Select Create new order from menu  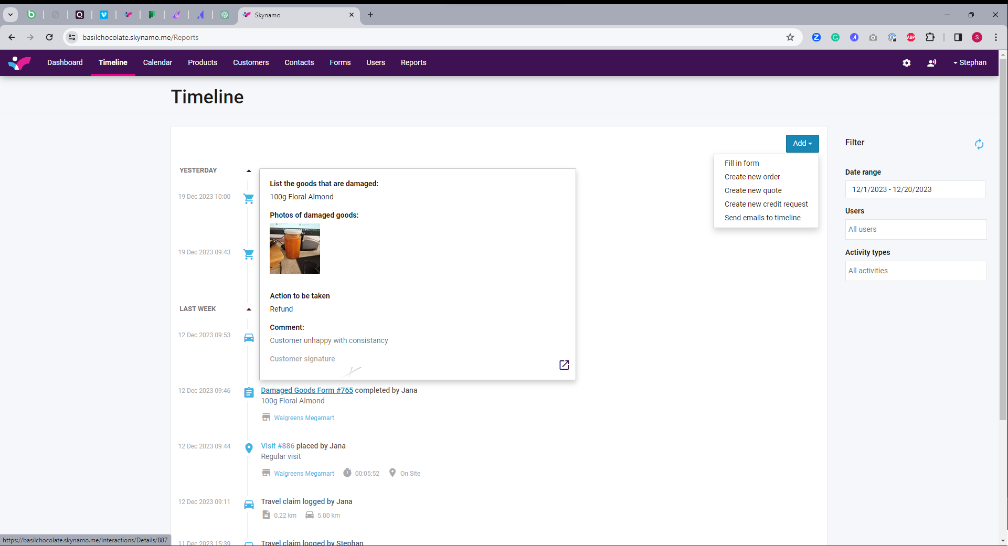752,177
